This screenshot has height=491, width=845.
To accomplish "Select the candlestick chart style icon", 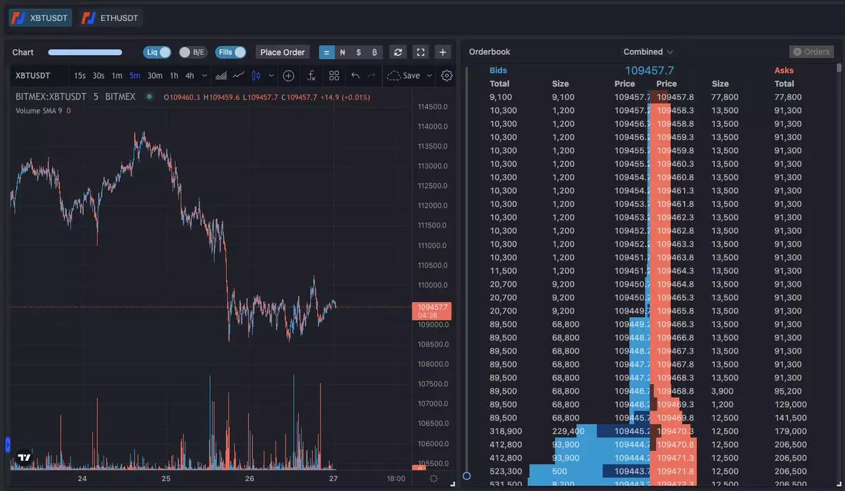I will coord(256,75).
